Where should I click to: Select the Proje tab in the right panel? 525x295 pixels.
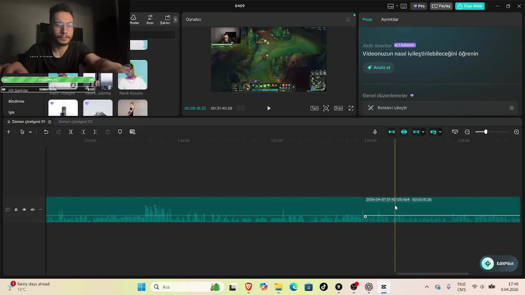pos(367,19)
